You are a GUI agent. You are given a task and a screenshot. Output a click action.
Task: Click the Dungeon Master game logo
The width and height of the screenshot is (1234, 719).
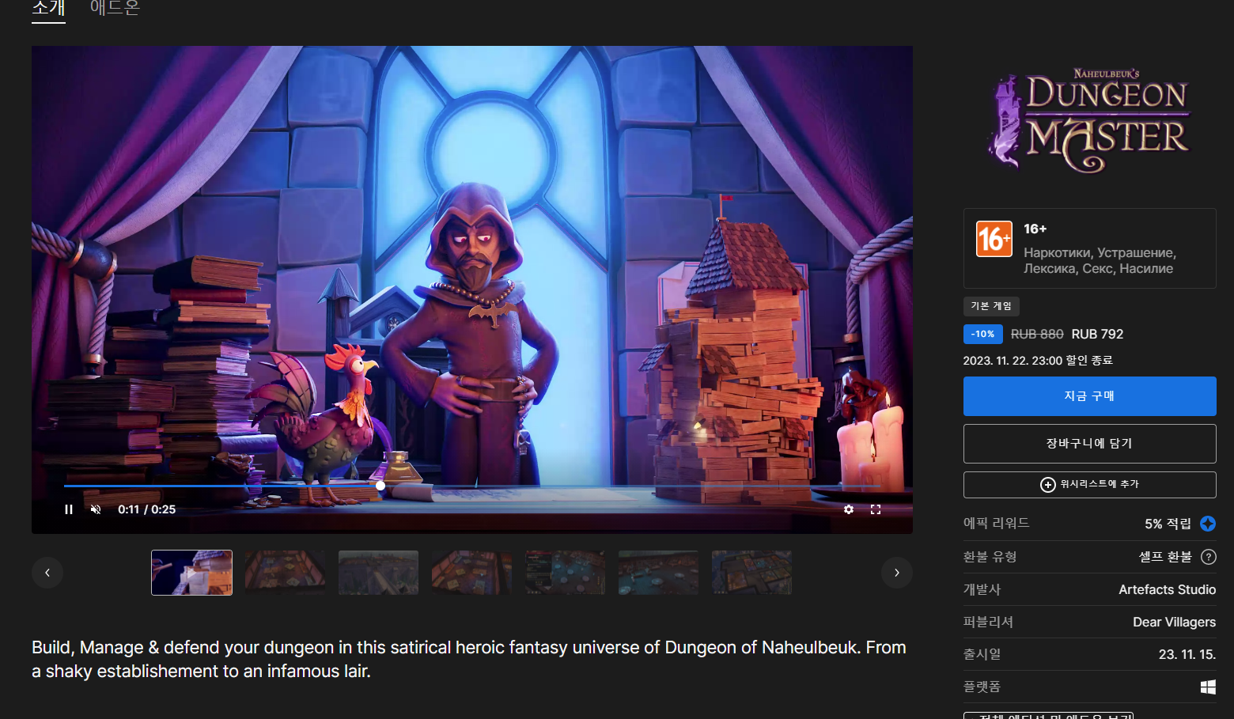coord(1089,120)
